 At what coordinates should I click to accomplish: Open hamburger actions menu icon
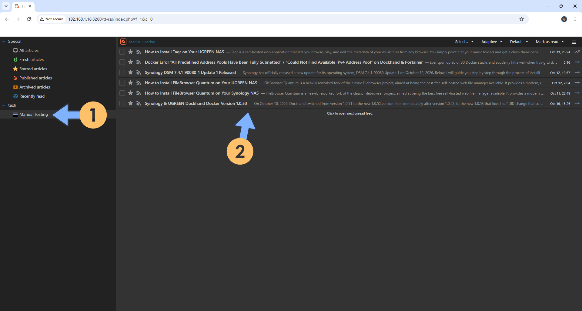click(x=574, y=42)
